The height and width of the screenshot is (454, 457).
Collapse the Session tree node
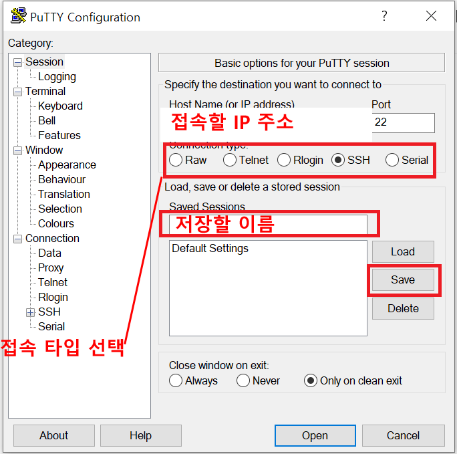pyautogui.click(x=18, y=62)
